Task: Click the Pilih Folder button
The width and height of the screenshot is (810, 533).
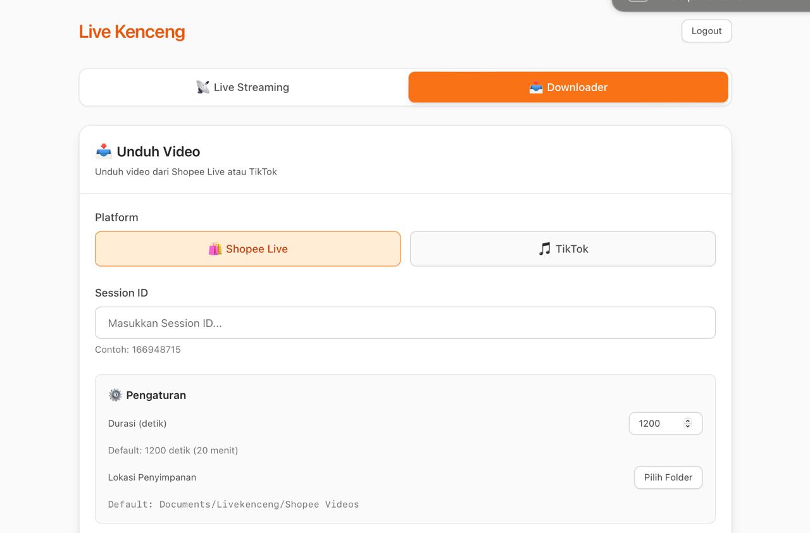Action: point(668,477)
